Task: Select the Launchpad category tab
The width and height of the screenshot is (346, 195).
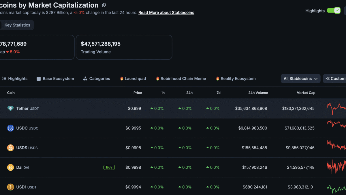Action: coord(133,79)
